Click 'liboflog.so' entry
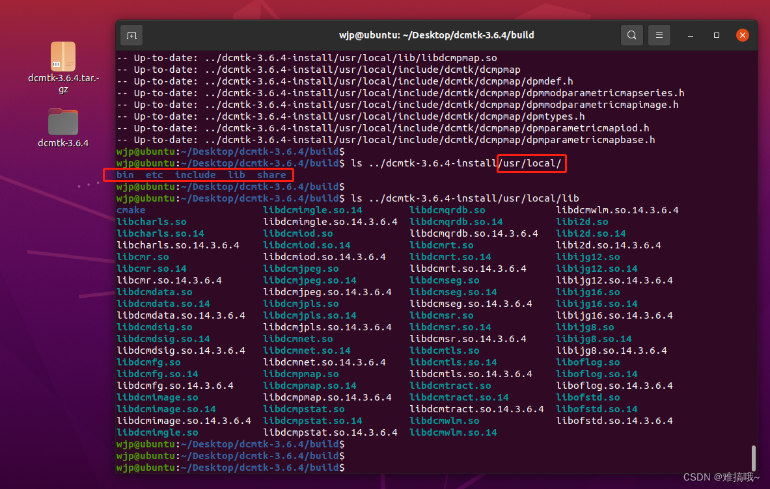Viewport: 770px width, 489px height. (588, 362)
